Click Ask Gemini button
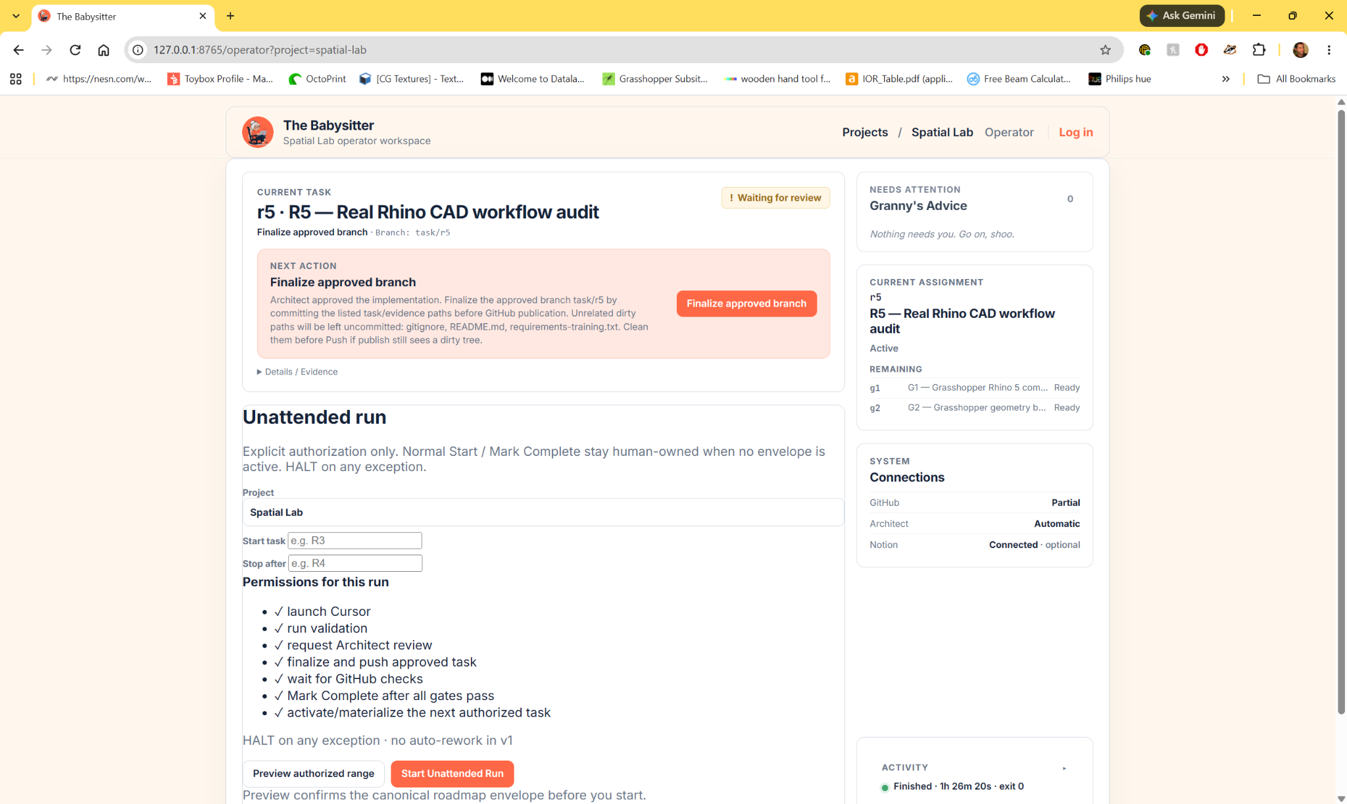 point(1182,16)
